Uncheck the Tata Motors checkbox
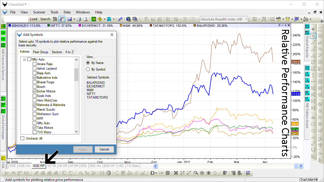This screenshot has width=324, height=182. click(34, 128)
